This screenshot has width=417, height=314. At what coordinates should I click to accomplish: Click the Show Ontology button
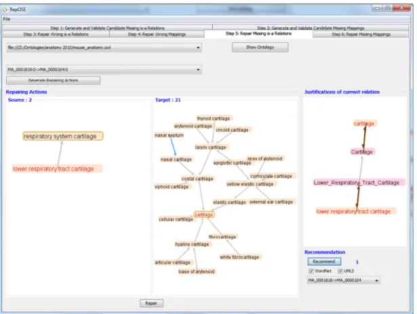pos(260,47)
